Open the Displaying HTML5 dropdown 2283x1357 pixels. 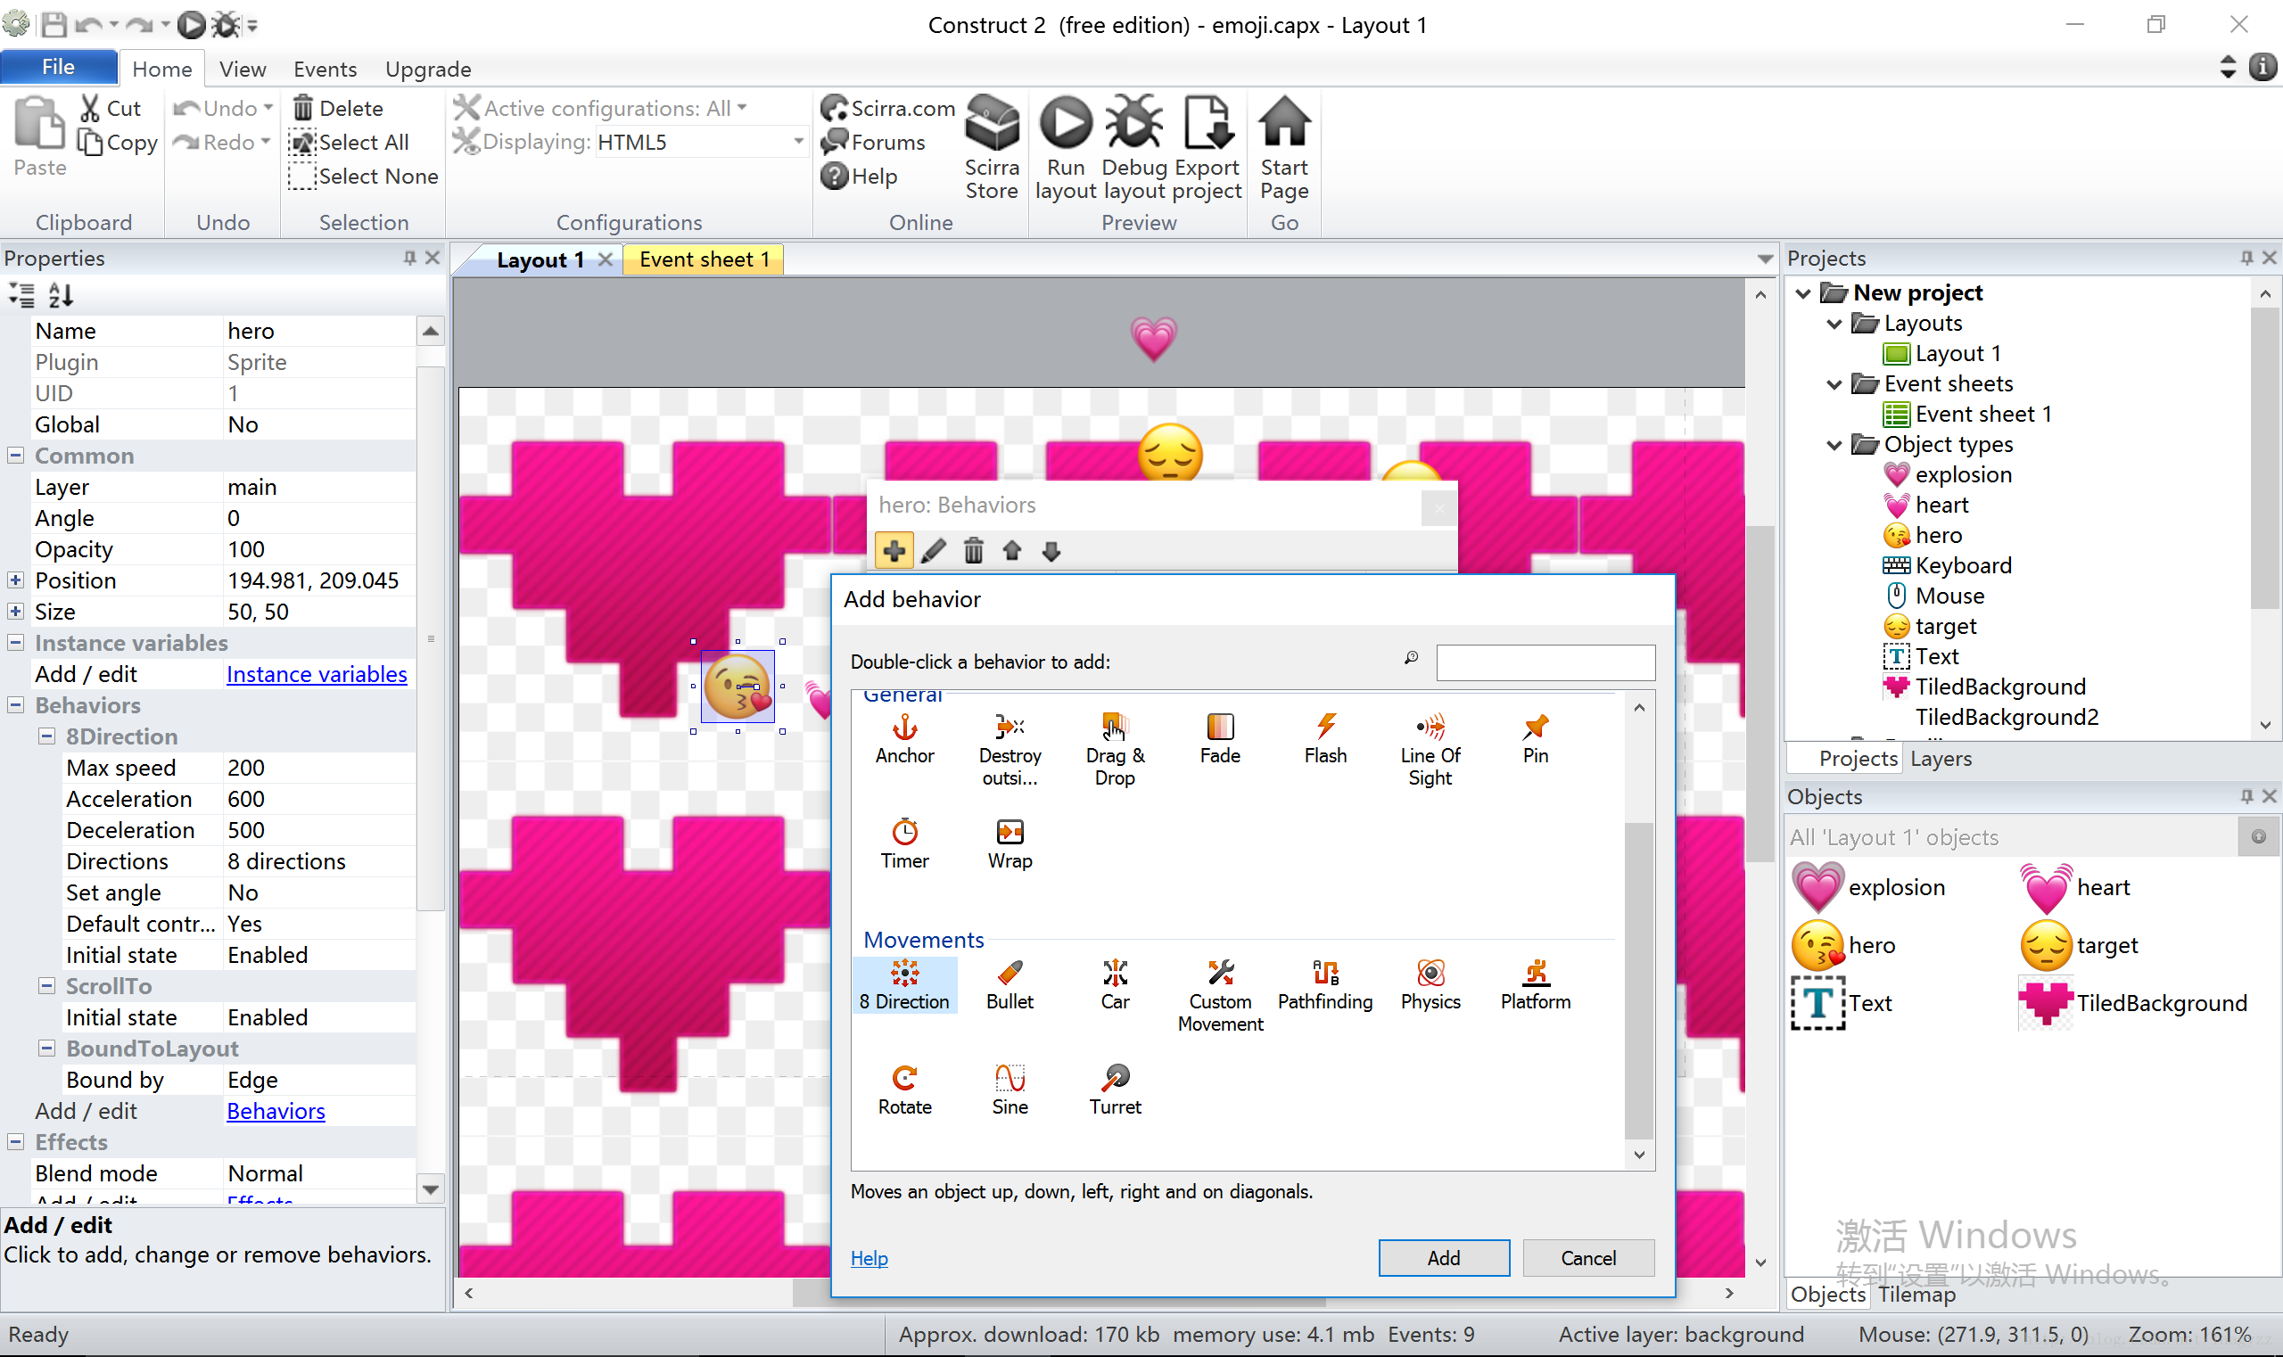797,142
